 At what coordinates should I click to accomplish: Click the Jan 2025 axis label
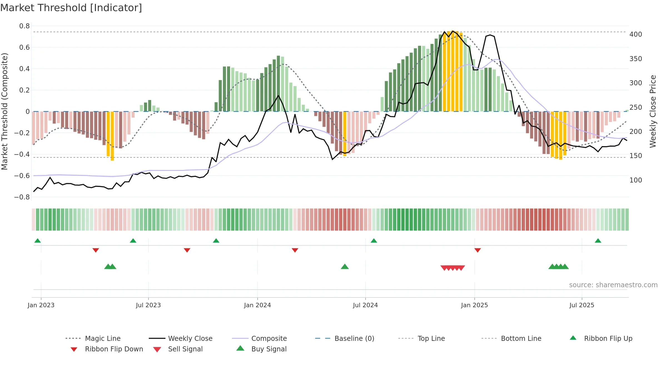coord(474,305)
